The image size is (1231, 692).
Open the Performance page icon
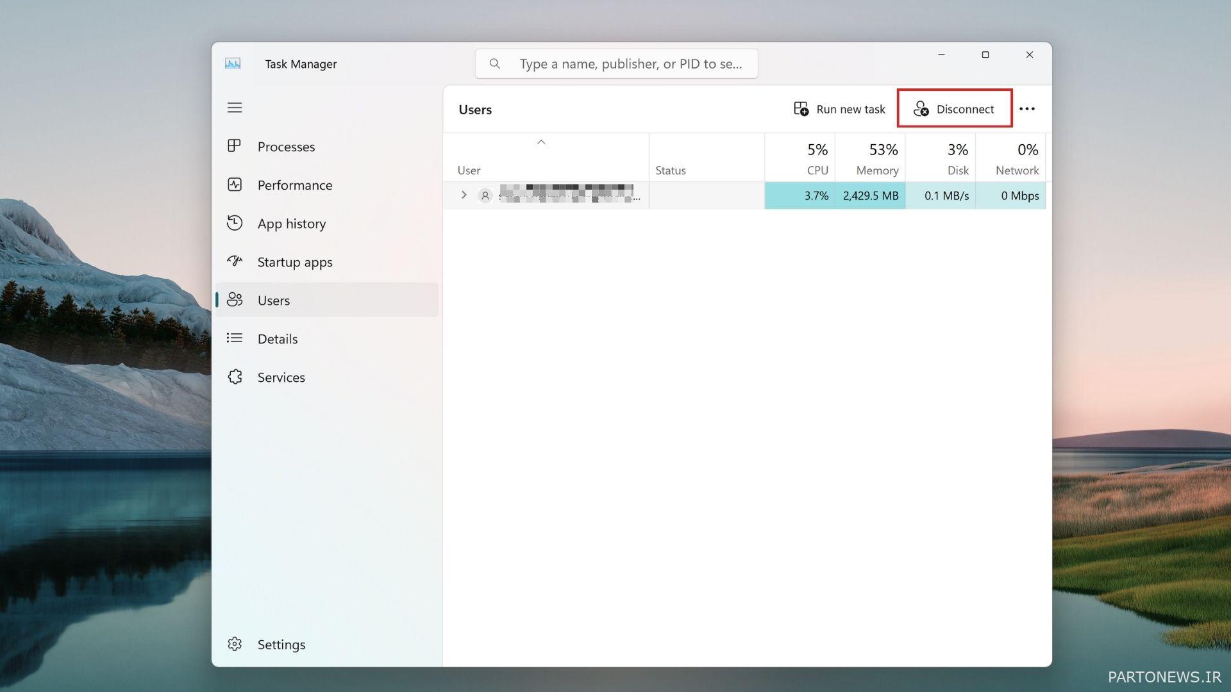pos(234,185)
